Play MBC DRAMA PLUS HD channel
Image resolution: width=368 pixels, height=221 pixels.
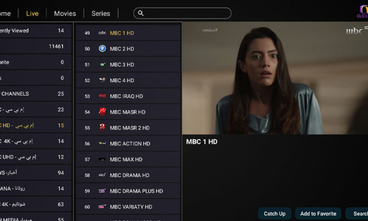pos(128,191)
